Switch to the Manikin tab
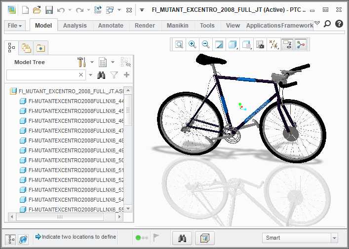This screenshot has height=249, width=349. pyautogui.click(x=178, y=26)
